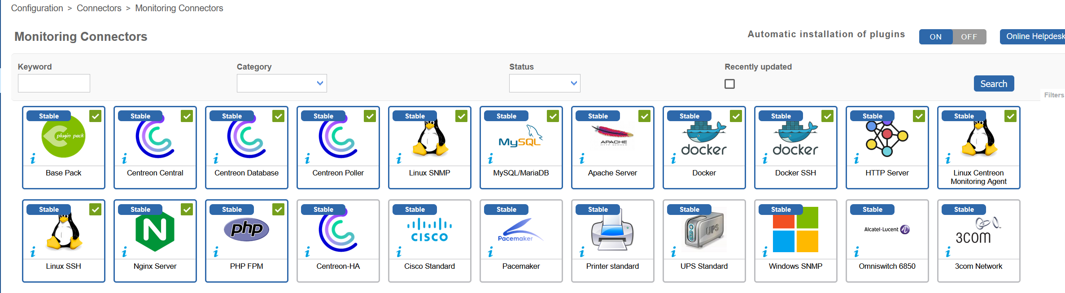Screen dimensions: 1065x293
Task: Open Linux Centreon Monitoring Agent penguin icon
Action: coord(979,137)
